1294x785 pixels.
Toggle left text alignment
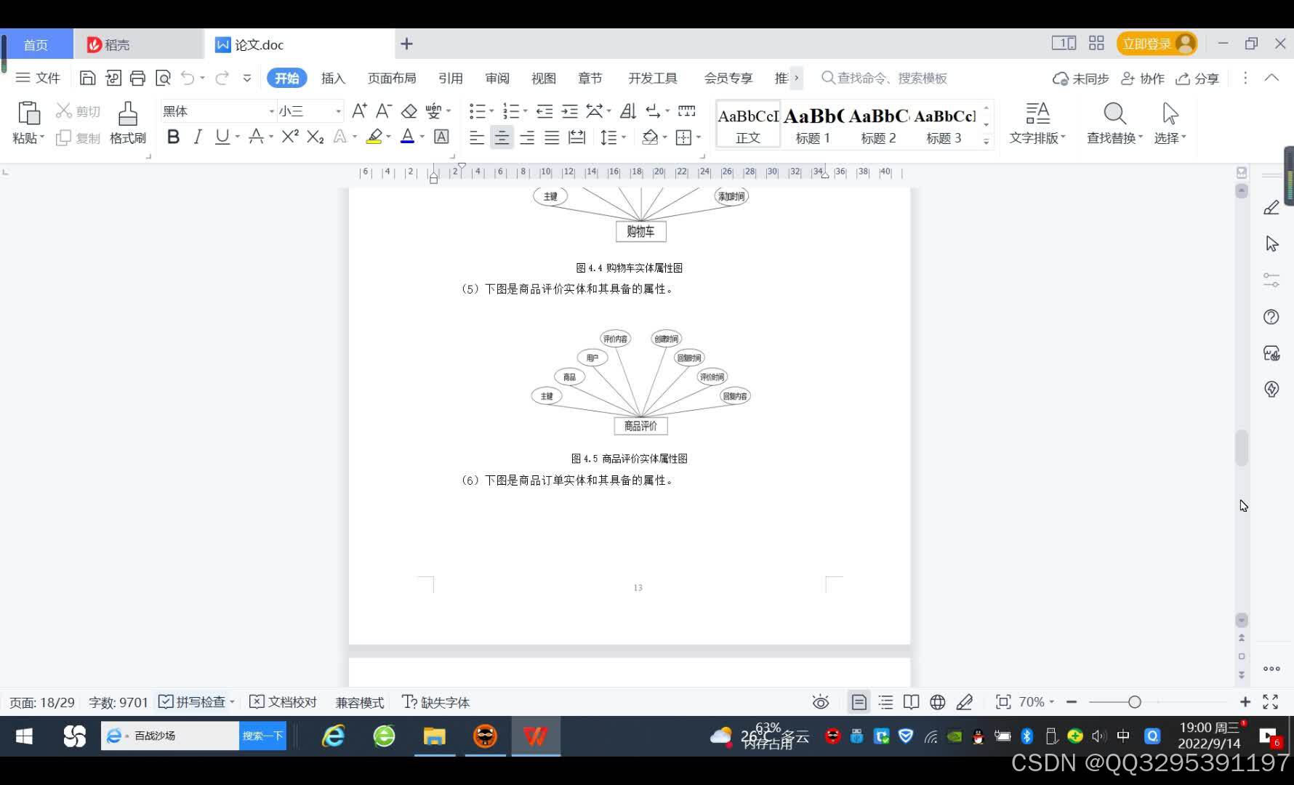pos(477,137)
